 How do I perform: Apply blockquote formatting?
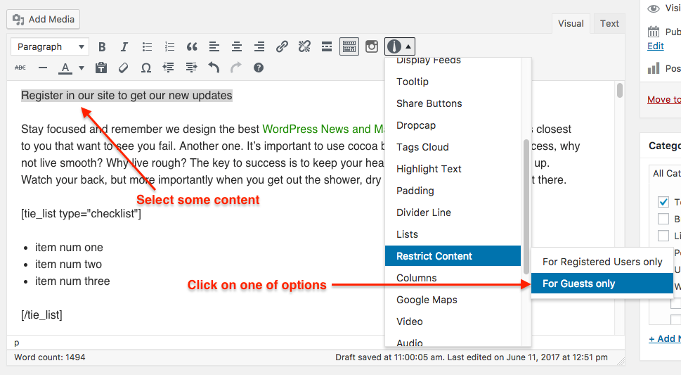[x=192, y=46]
